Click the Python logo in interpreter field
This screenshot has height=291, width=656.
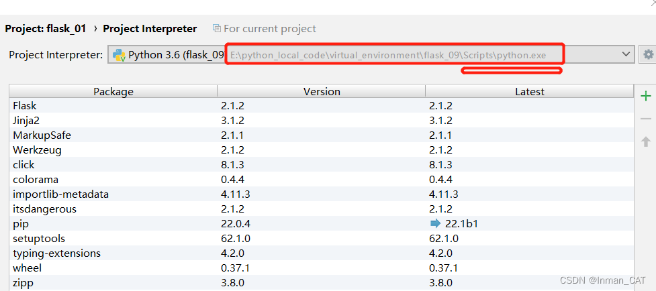[119, 54]
